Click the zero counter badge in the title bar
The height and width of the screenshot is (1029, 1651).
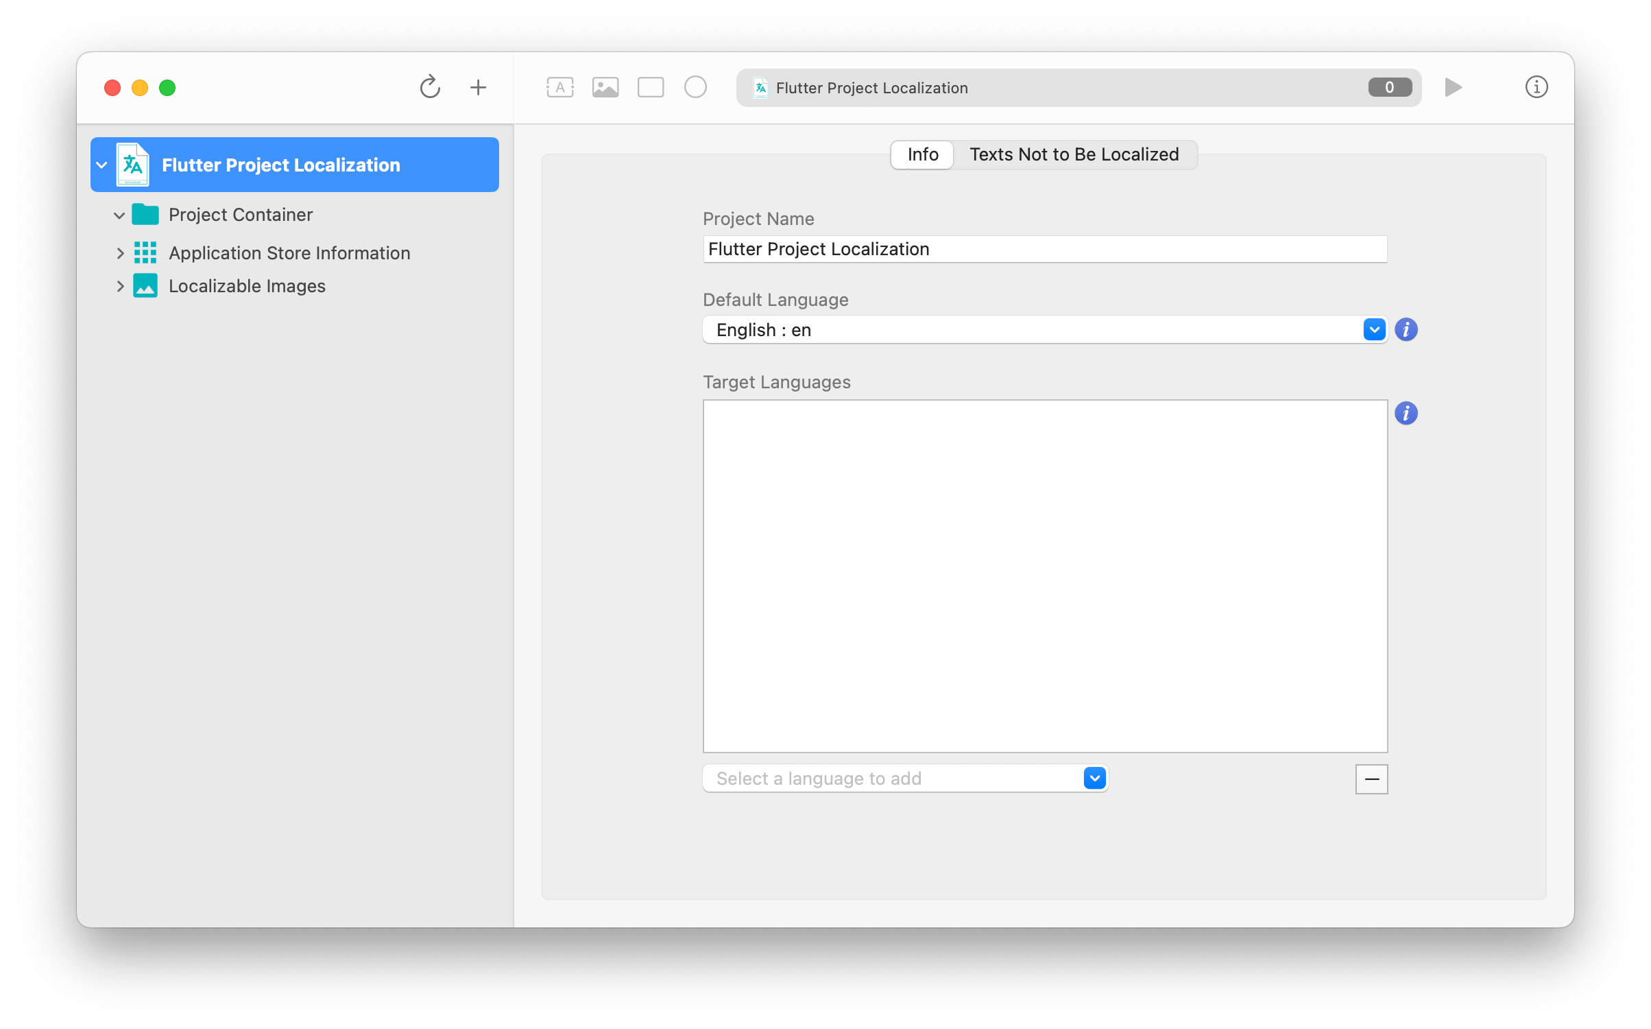(x=1390, y=87)
